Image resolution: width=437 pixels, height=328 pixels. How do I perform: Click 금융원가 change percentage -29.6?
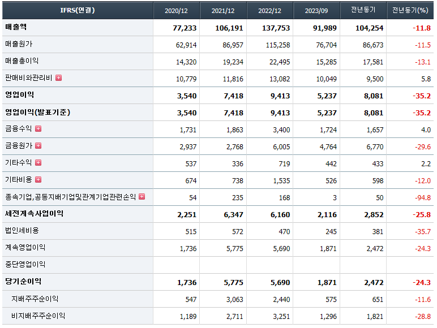423,147
